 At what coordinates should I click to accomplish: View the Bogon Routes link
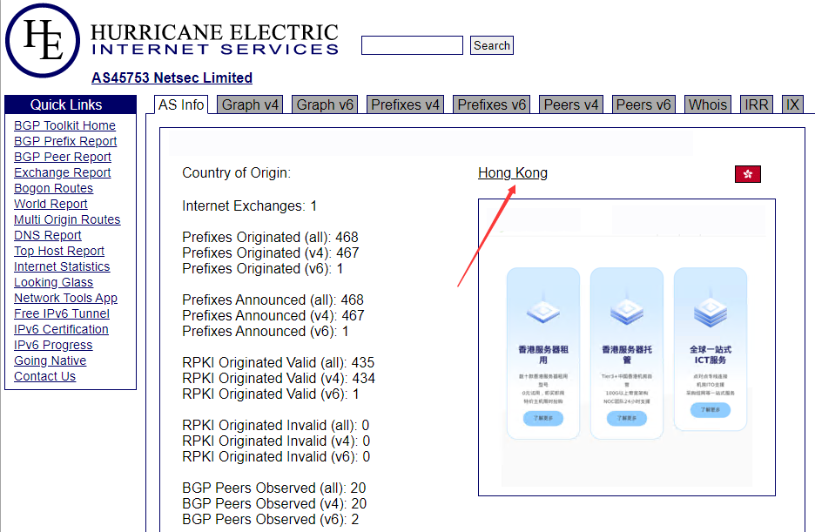point(53,188)
